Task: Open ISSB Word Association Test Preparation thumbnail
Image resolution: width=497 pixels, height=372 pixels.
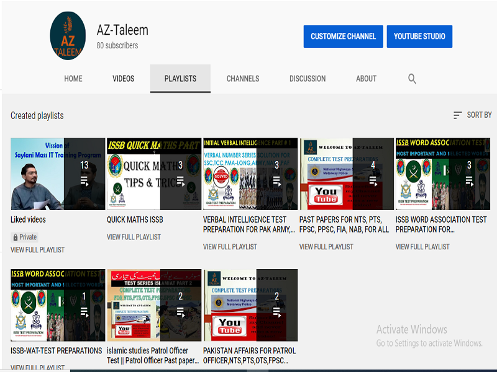Action: click(x=443, y=174)
